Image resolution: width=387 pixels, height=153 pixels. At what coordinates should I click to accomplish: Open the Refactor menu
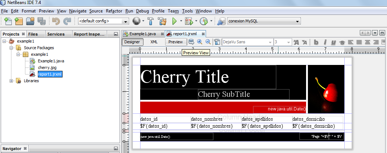coord(114,11)
